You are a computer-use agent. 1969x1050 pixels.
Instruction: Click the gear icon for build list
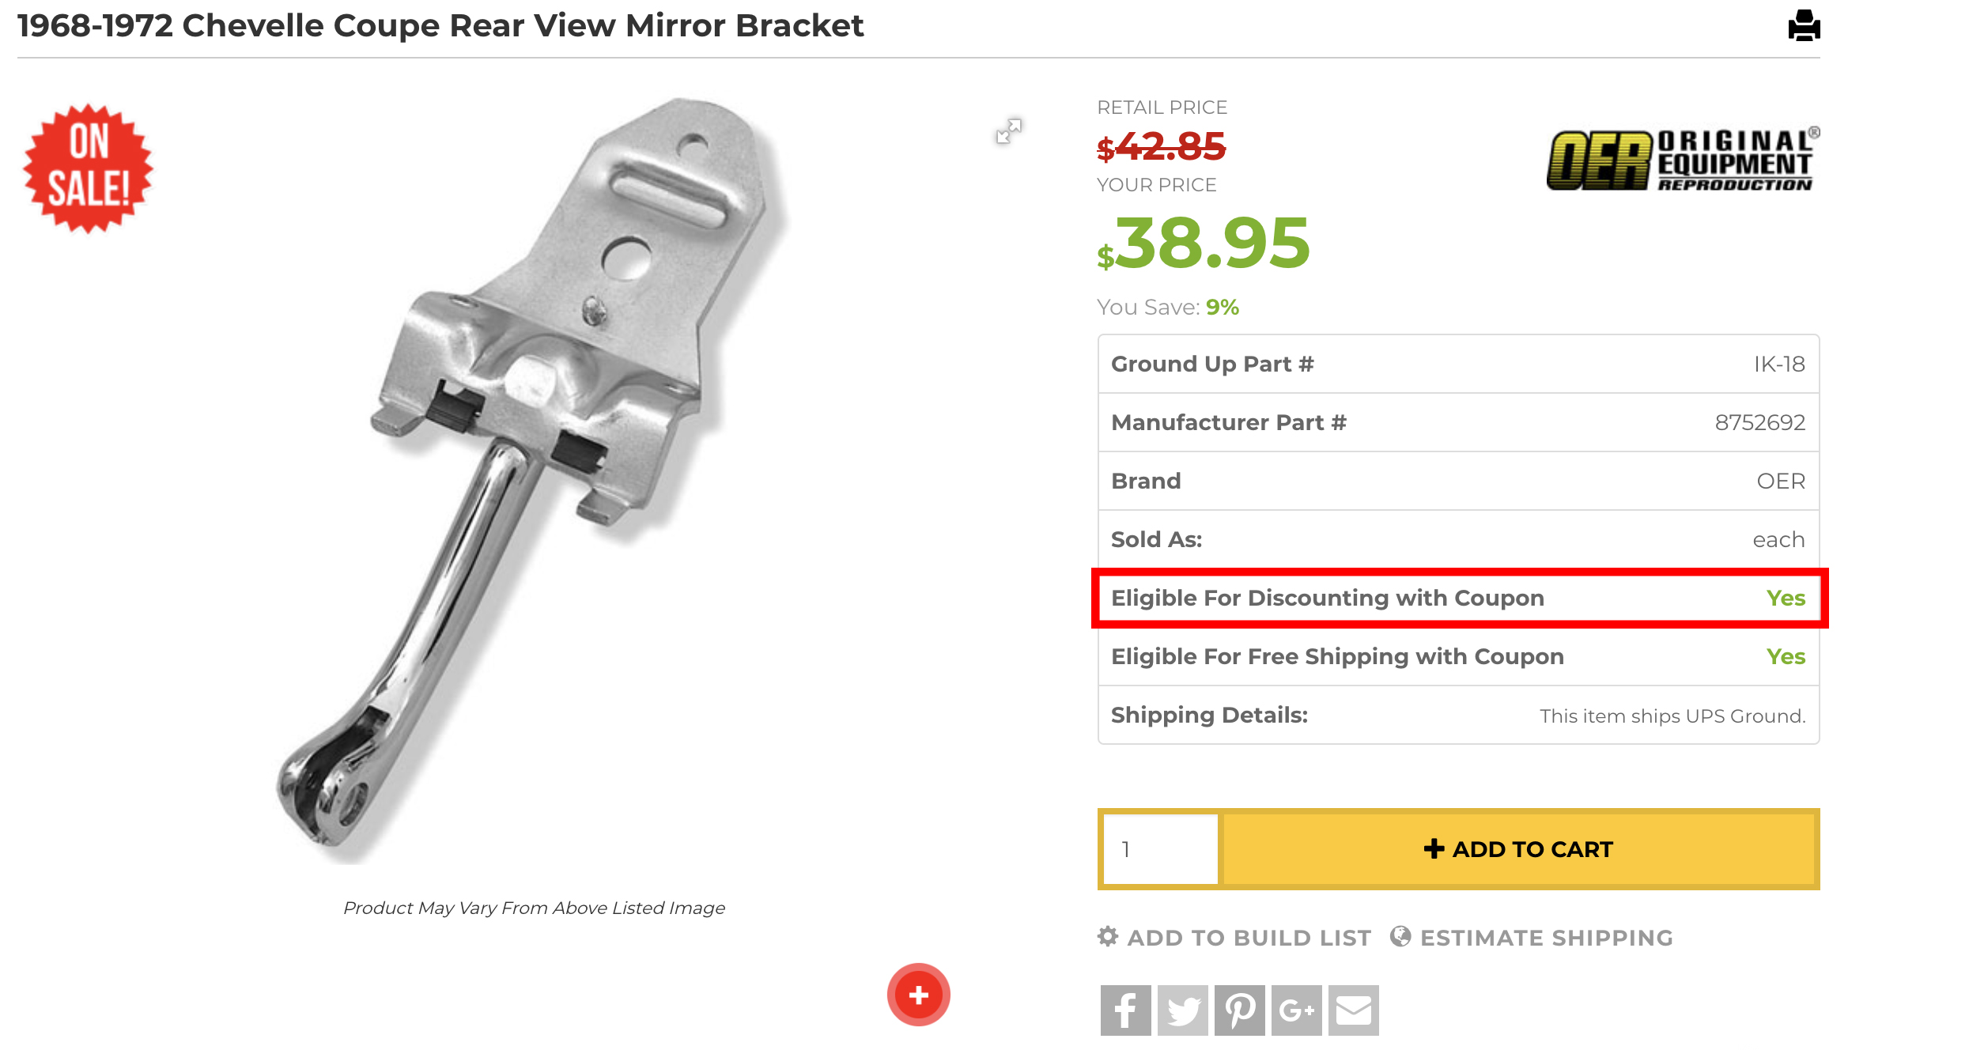1108,936
